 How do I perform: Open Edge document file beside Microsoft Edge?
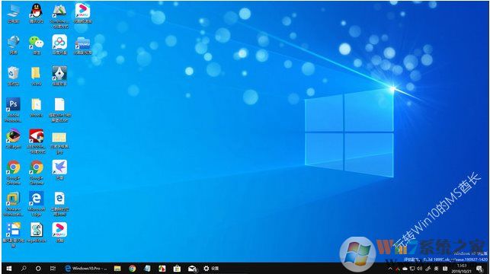59,203
